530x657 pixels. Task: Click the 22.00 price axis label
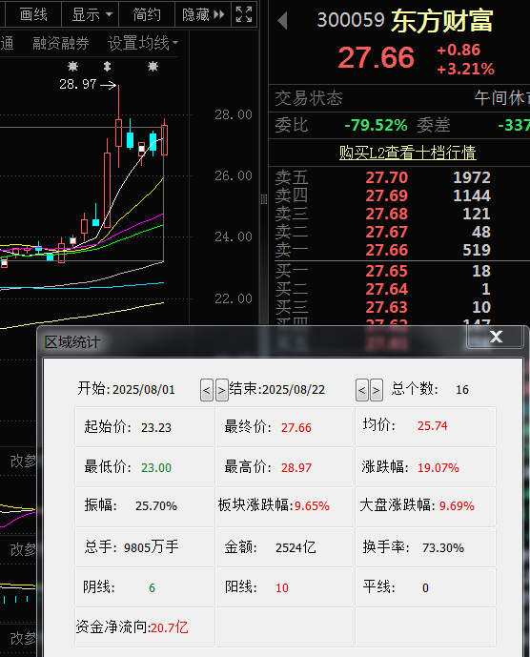click(x=234, y=298)
